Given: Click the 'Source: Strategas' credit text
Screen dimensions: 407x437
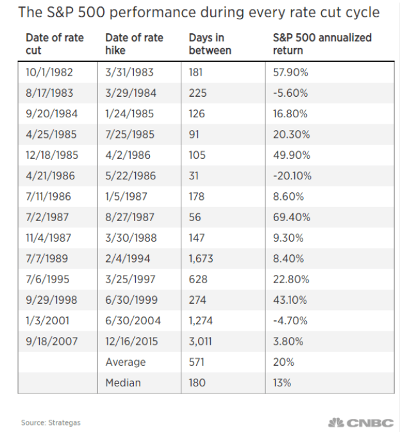Looking at the screenshot, I should pyautogui.click(x=51, y=422).
